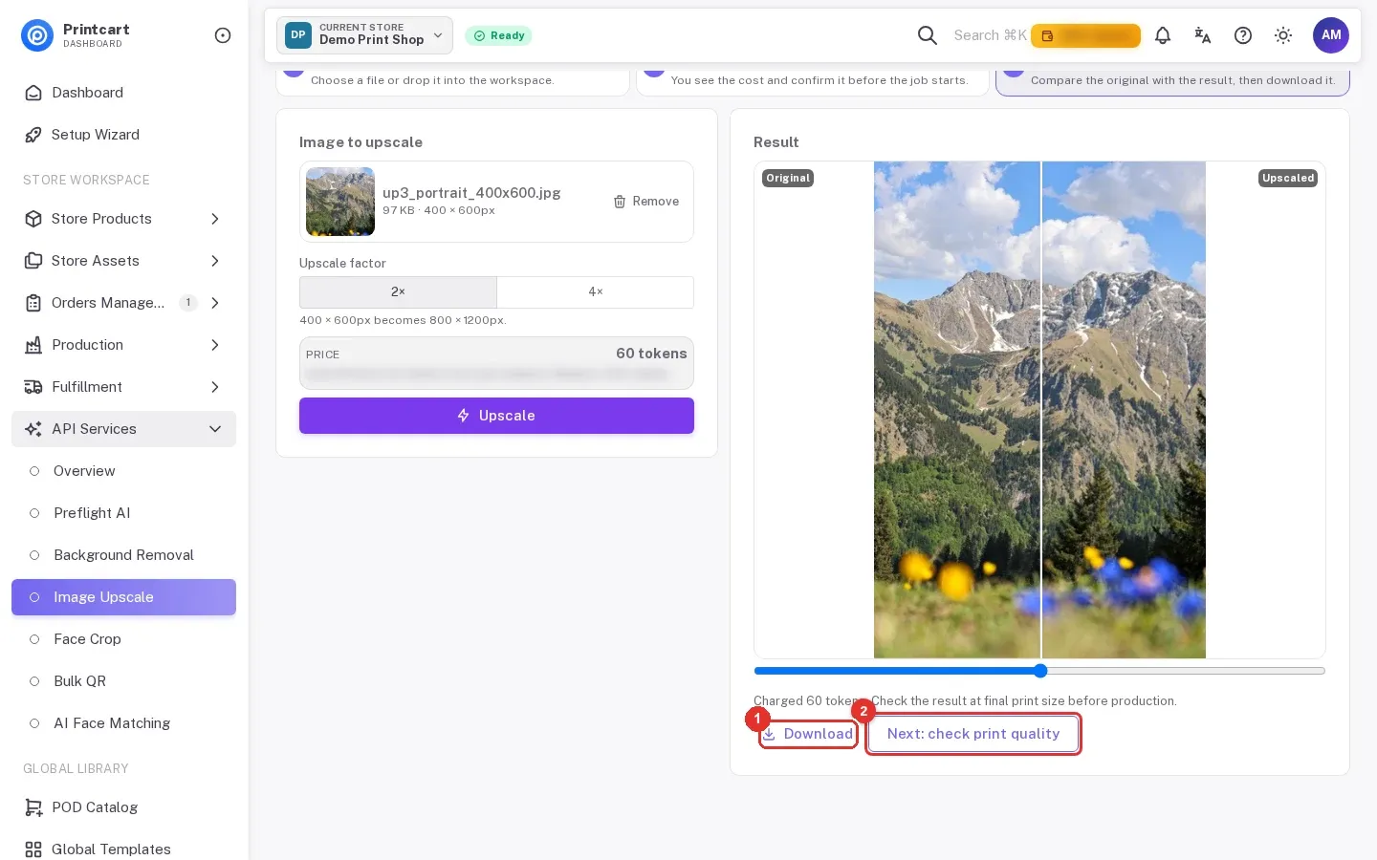The image size is (1377, 860).
Task: Click Next: check print quality
Action: tap(973, 734)
